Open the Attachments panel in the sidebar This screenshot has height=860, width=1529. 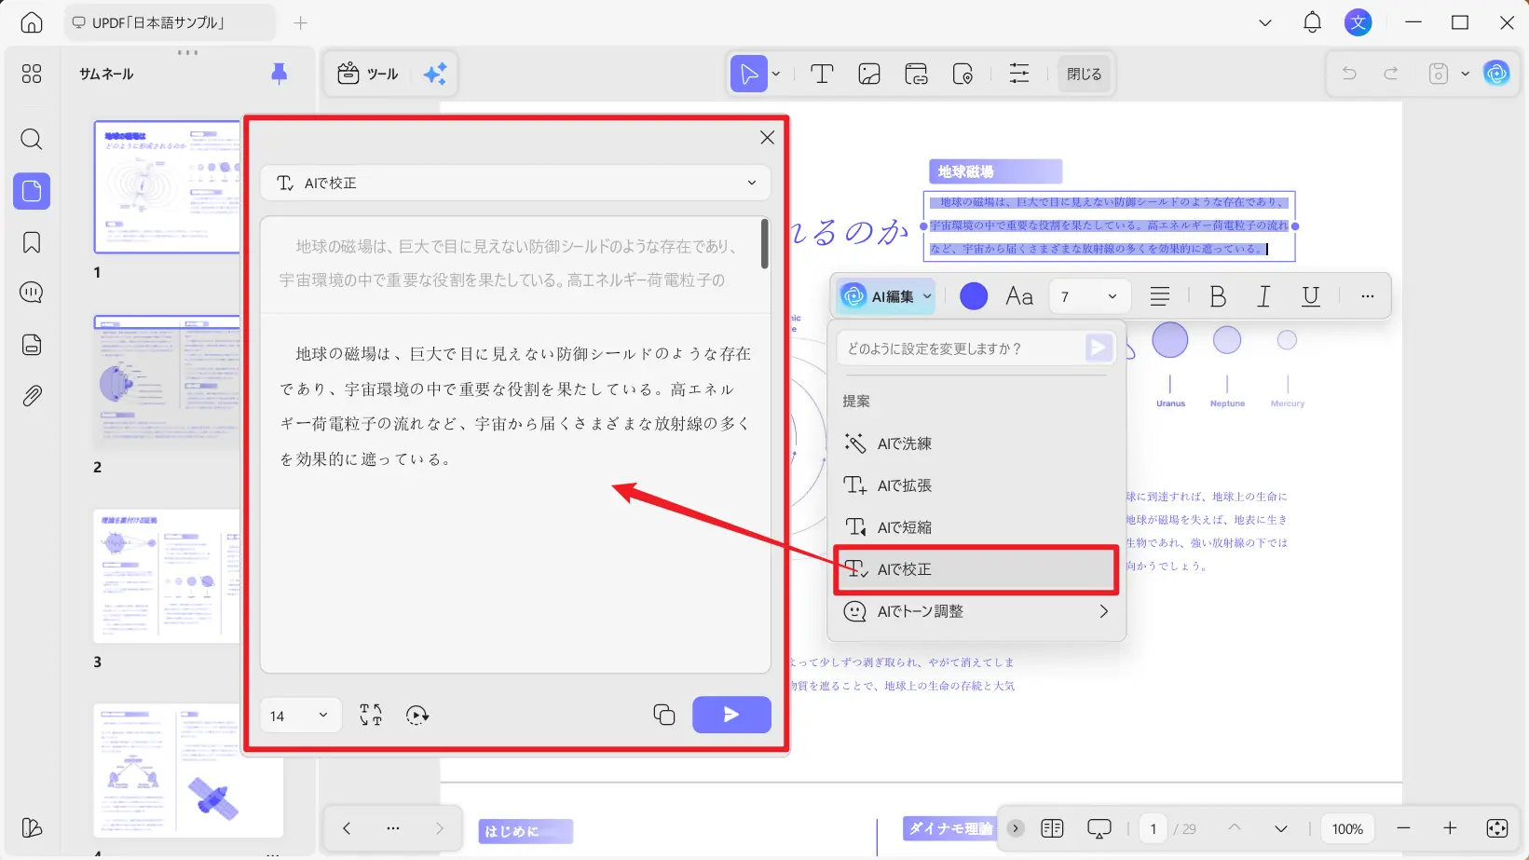[31, 395]
